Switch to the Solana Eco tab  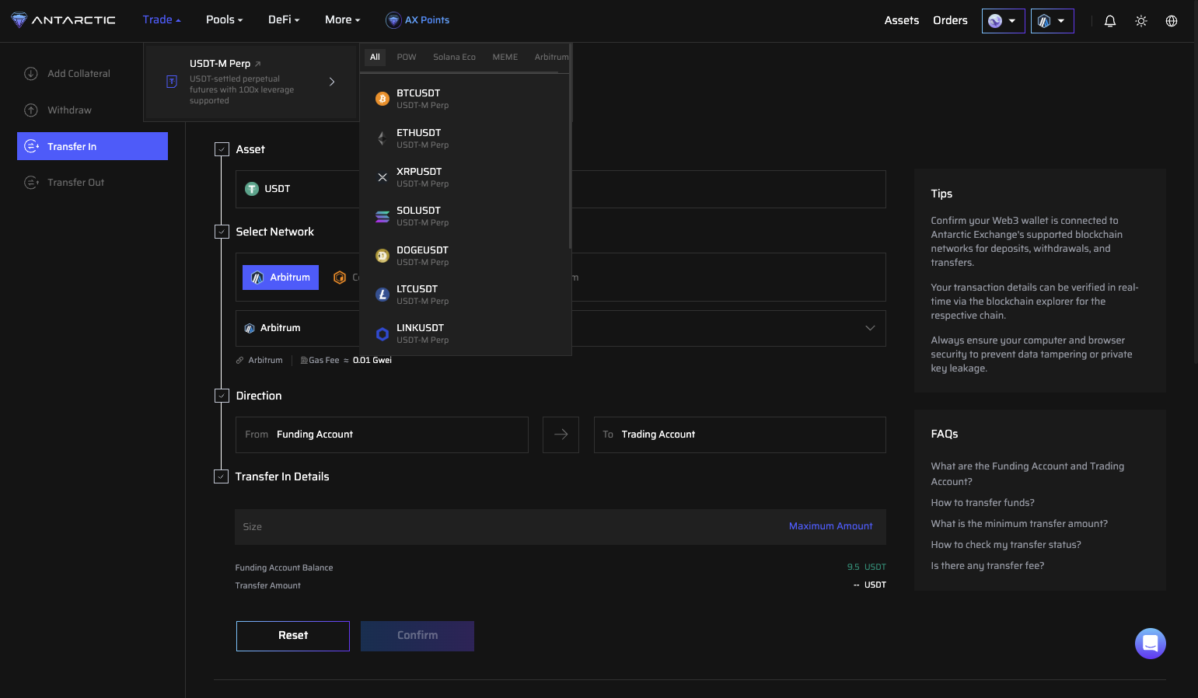[x=454, y=58]
